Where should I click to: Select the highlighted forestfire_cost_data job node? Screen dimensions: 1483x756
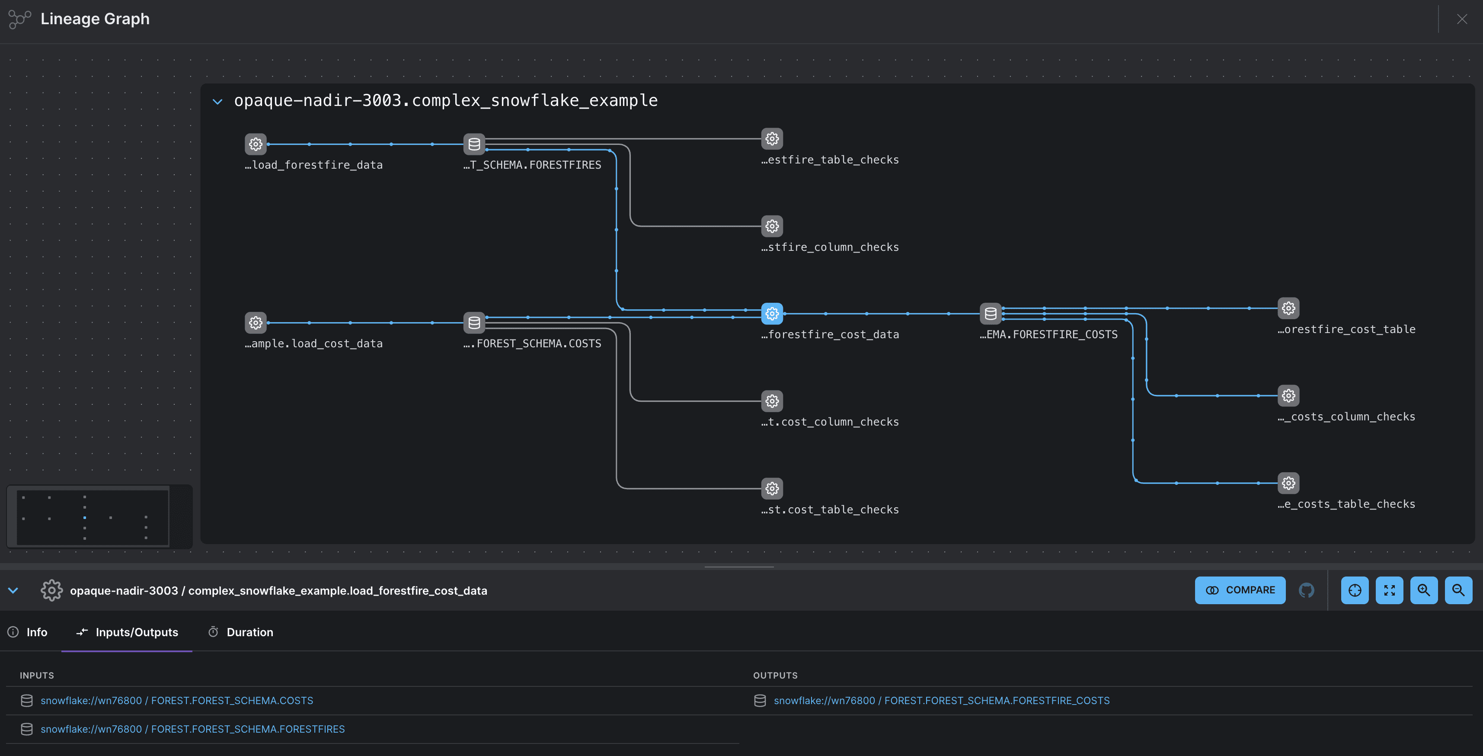pos(772,314)
